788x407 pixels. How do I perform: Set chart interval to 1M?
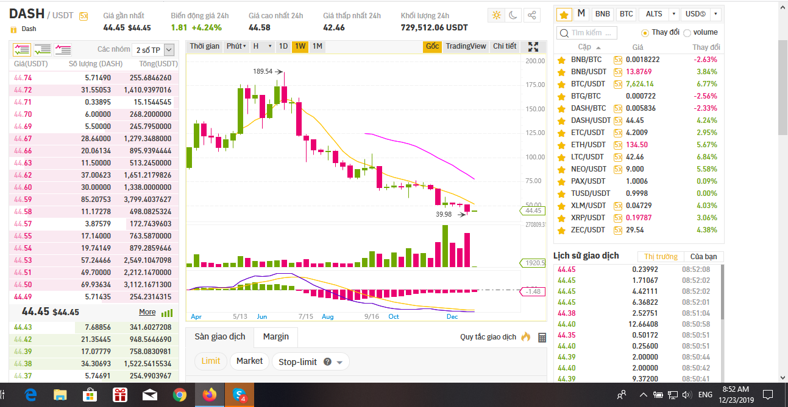pos(318,46)
